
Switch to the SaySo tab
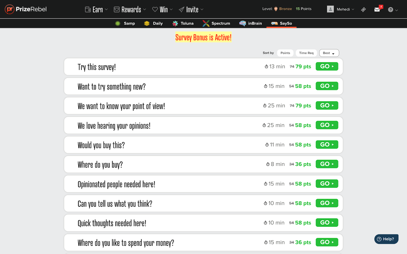(x=281, y=23)
